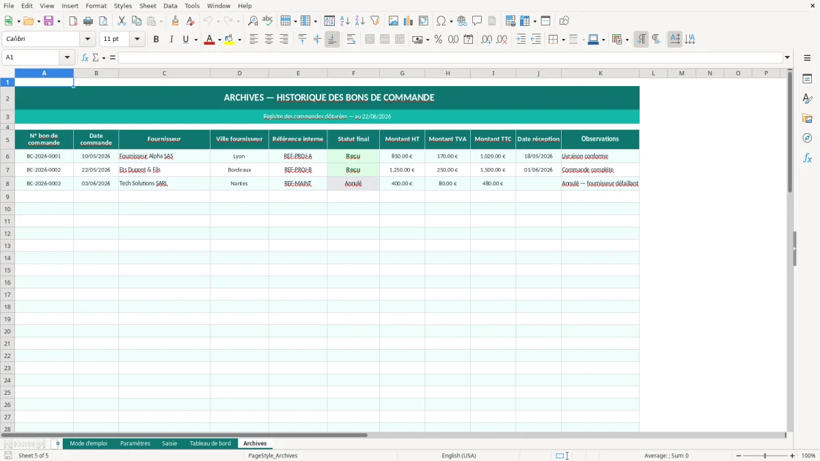The image size is (820, 461).
Task: Click the Insert Pivot Table icon
Action: pos(424,21)
